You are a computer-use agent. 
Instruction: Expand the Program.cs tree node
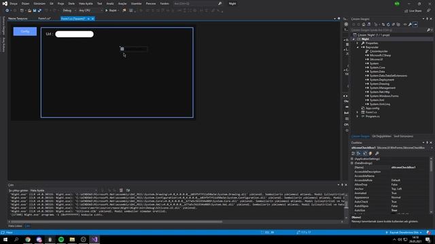pos(358,117)
